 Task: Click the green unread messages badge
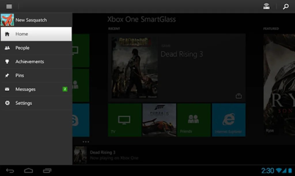[65, 89]
